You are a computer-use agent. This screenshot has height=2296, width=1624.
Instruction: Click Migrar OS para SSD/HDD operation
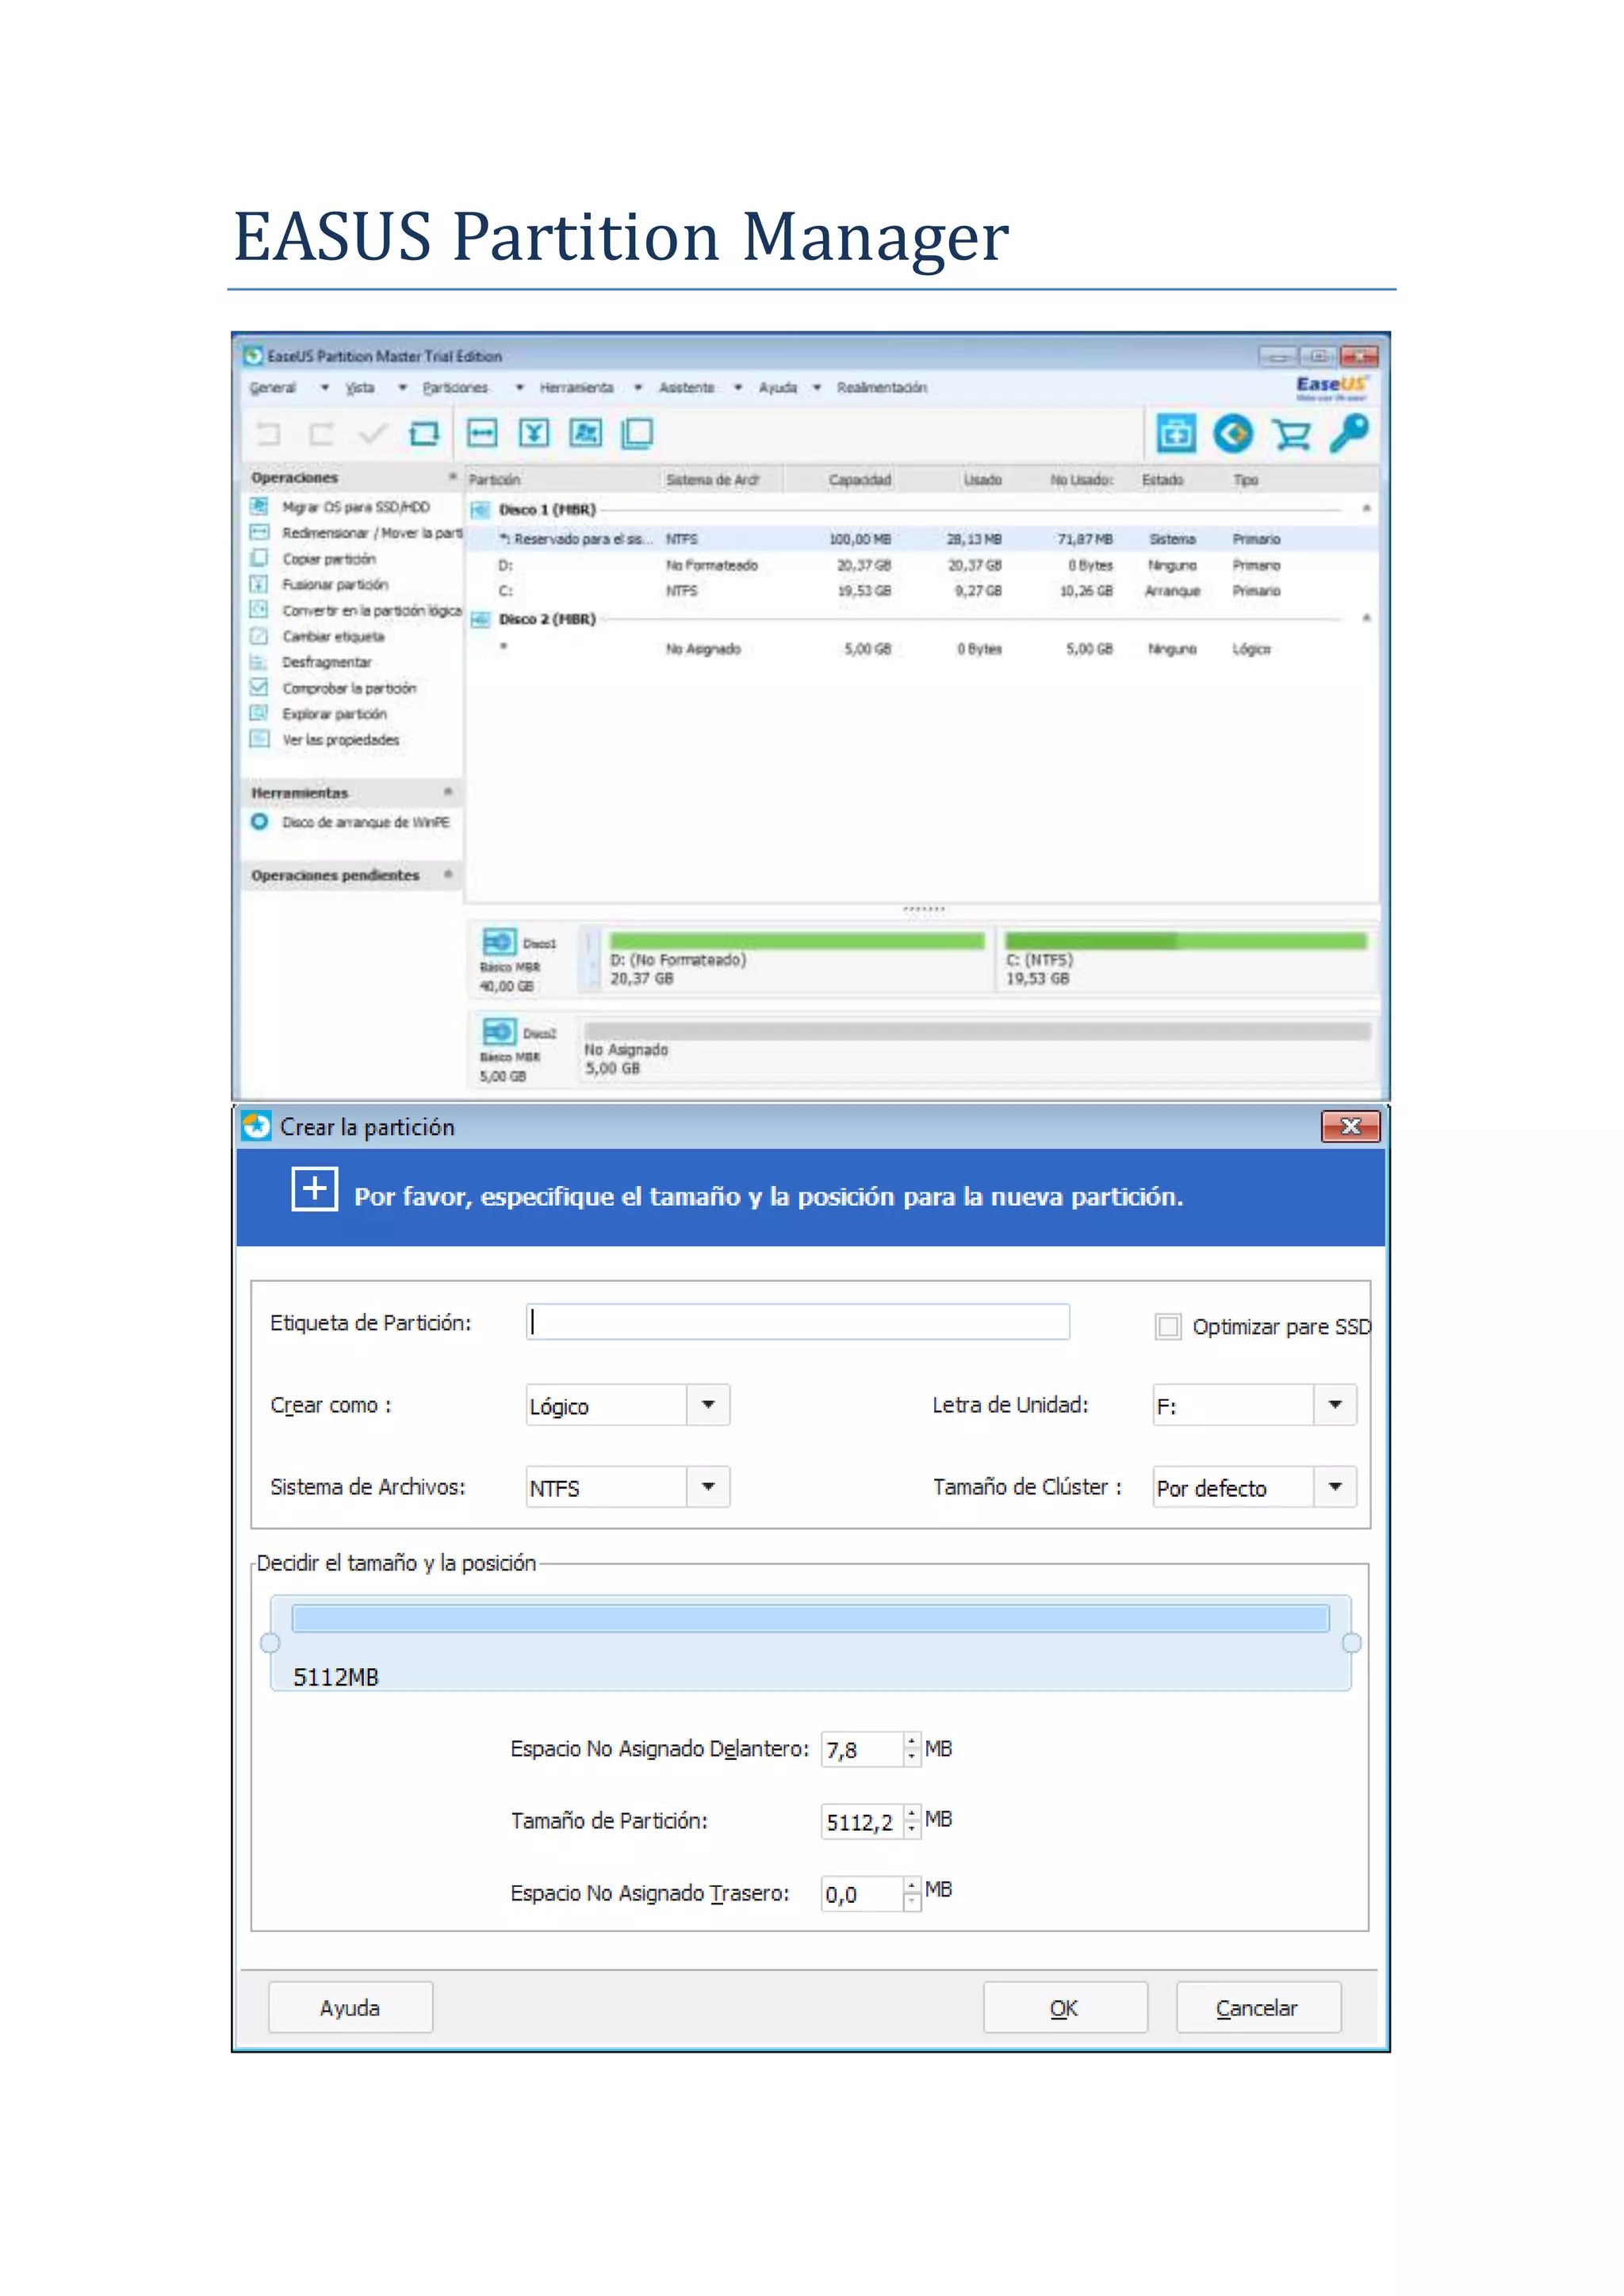355,507
